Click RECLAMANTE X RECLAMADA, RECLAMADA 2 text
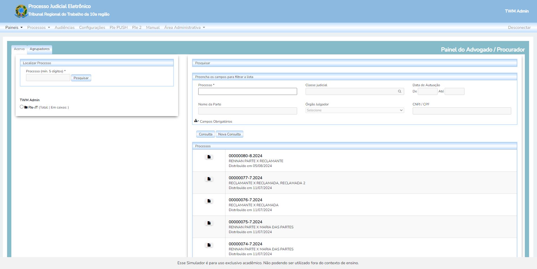The height and width of the screenshot is (269, 537). click(x=267, y=183)
